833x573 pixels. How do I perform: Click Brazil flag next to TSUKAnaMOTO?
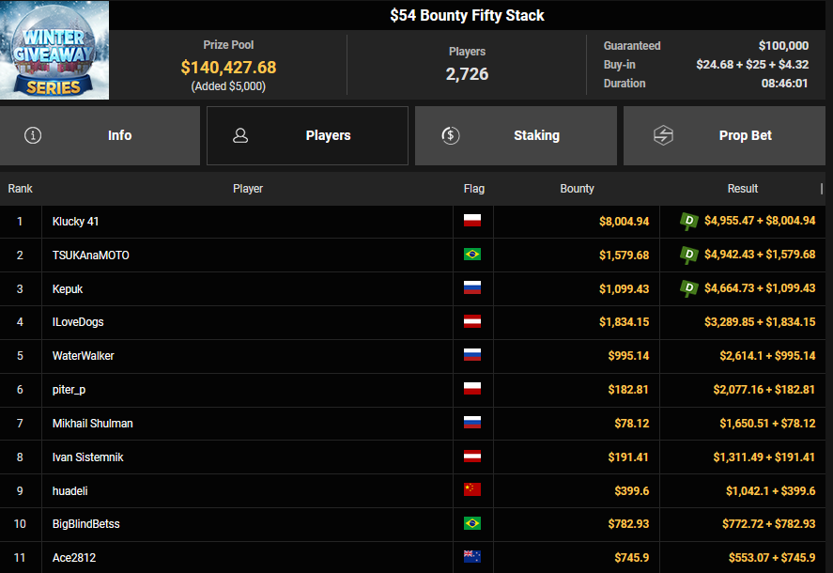pyautogui.click(x=472, y=256)
